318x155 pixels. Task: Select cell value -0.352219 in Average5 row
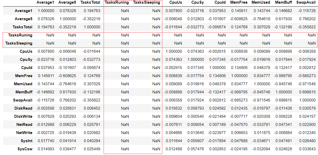(91, 19)
